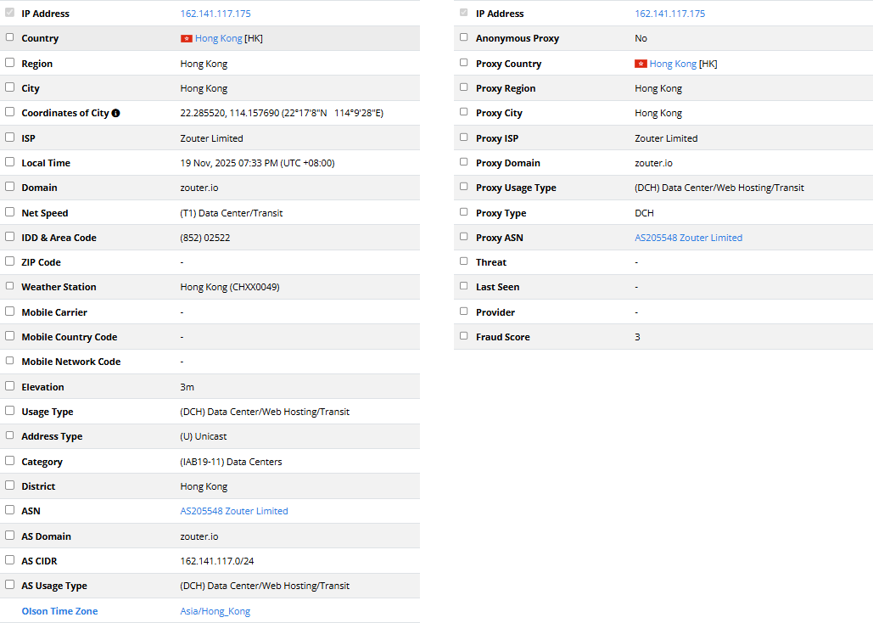Click the Proxy ASN AS205548 Zouter Limited link

pyautogui.click(x=688, y=238)
